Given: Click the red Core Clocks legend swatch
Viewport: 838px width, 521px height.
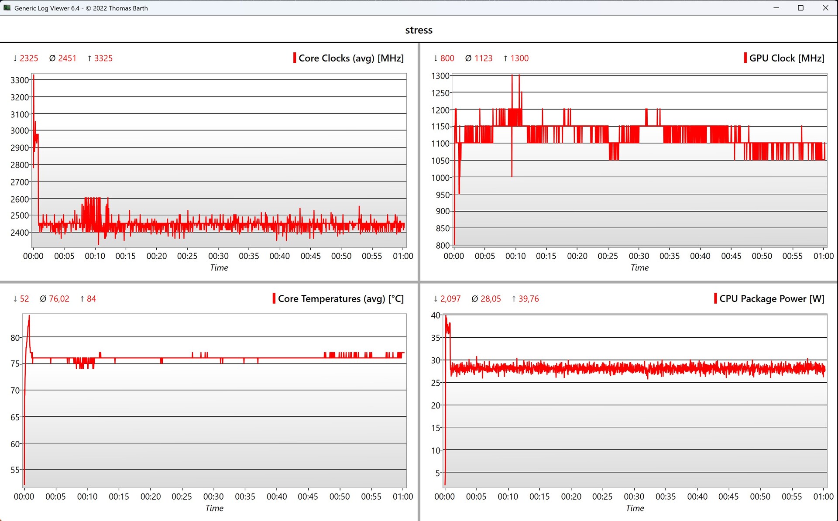Looking at the screenshot, I should click(x=295, y=58).
